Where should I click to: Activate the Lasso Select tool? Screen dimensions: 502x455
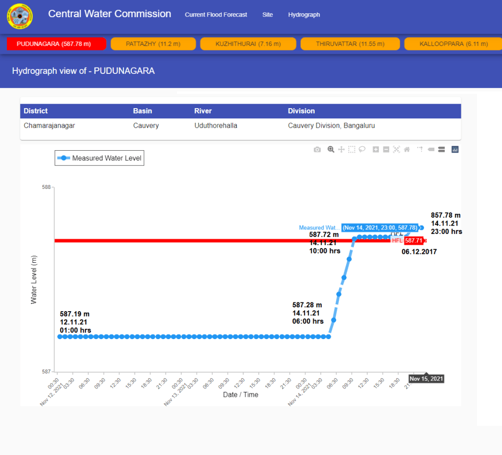[362, 150]
